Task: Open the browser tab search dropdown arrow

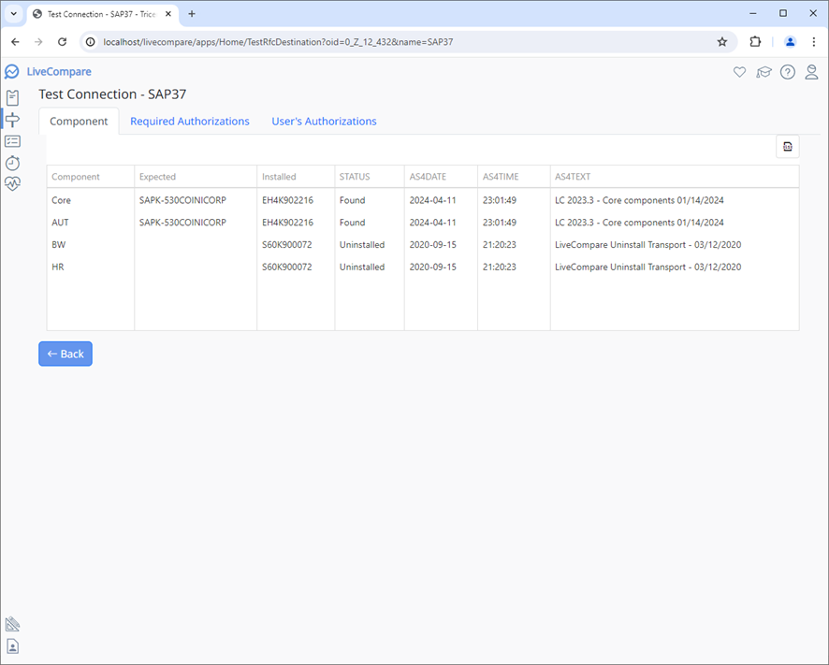Action: (x=14, y=14)
